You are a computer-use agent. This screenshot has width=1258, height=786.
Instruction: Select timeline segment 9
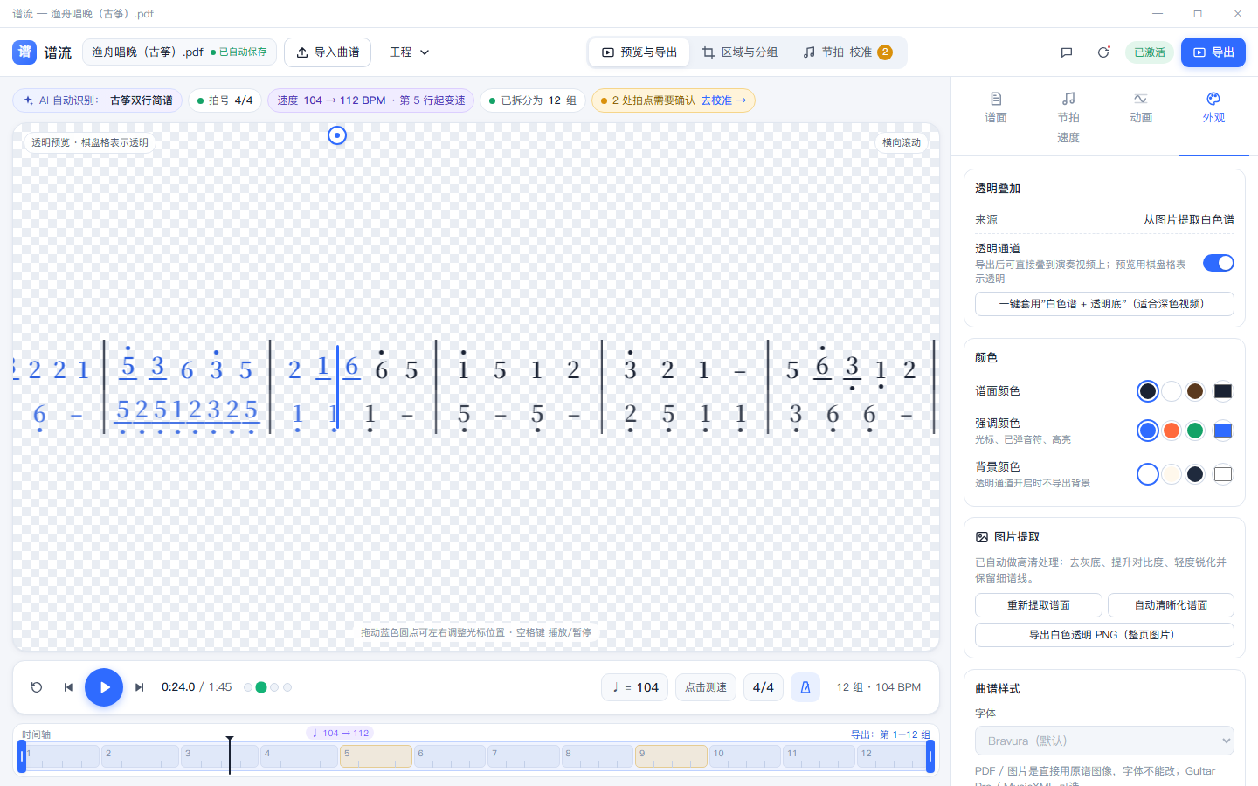(671, 756)
